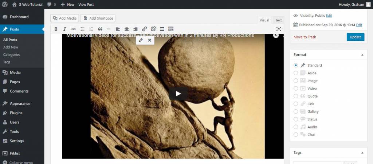The width and height of the screenshot is (373, 164).
Task: Align text center
Action: (x=126, y=29)
